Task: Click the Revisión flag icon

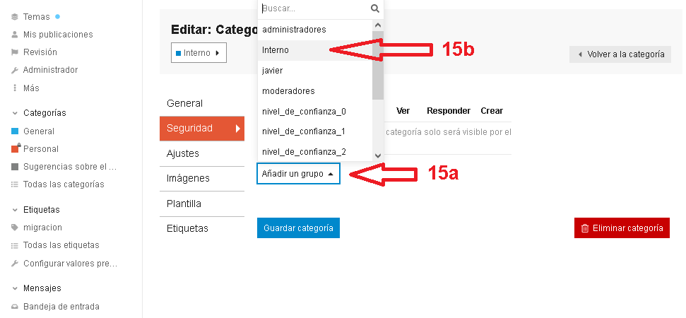Action: (x=15, y=52)
